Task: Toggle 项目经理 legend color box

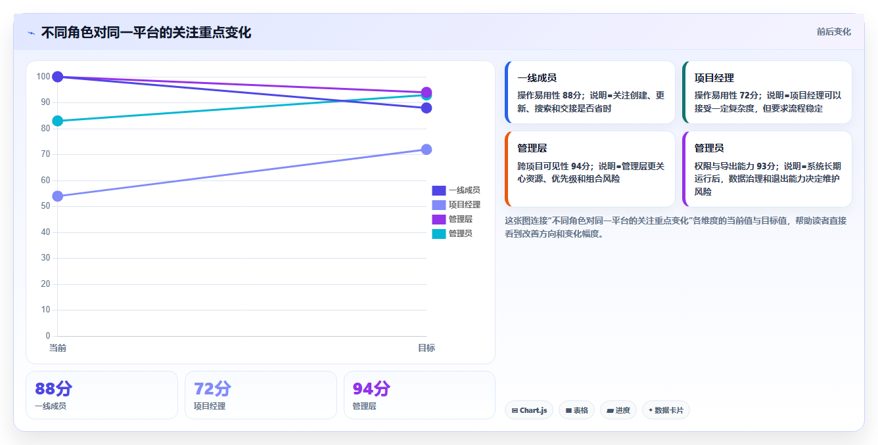Action: 438,205
